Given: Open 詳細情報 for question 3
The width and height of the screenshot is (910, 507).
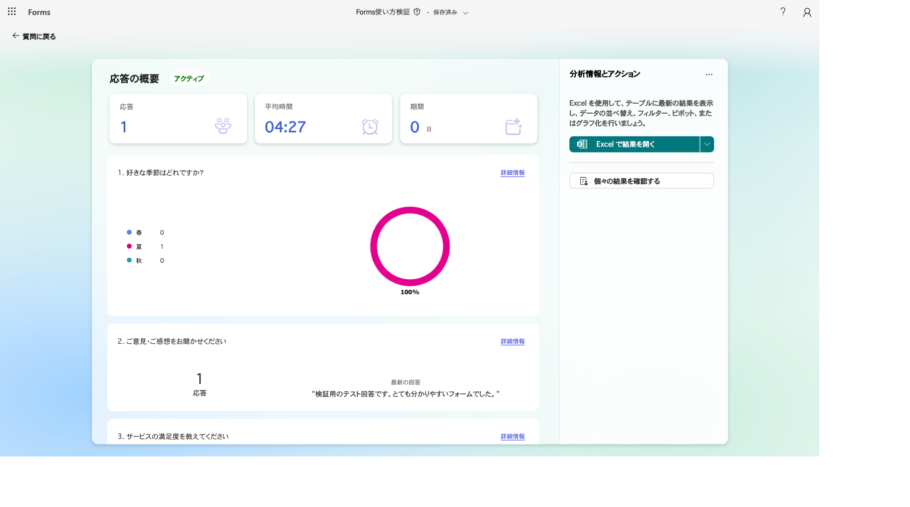Looking at the screenshot, I should pos(513,436).
